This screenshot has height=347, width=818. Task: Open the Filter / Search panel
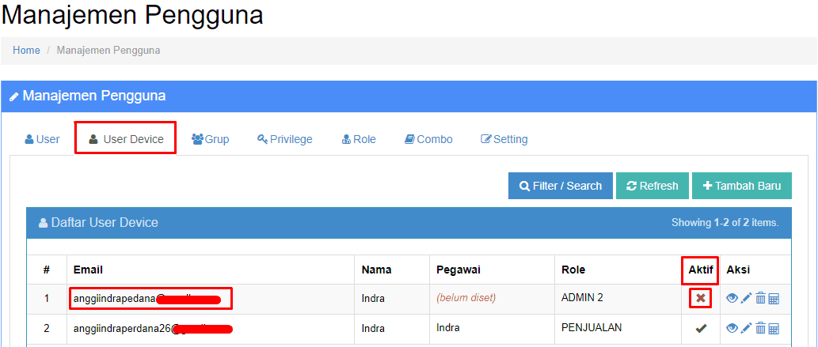pos(560,186)
